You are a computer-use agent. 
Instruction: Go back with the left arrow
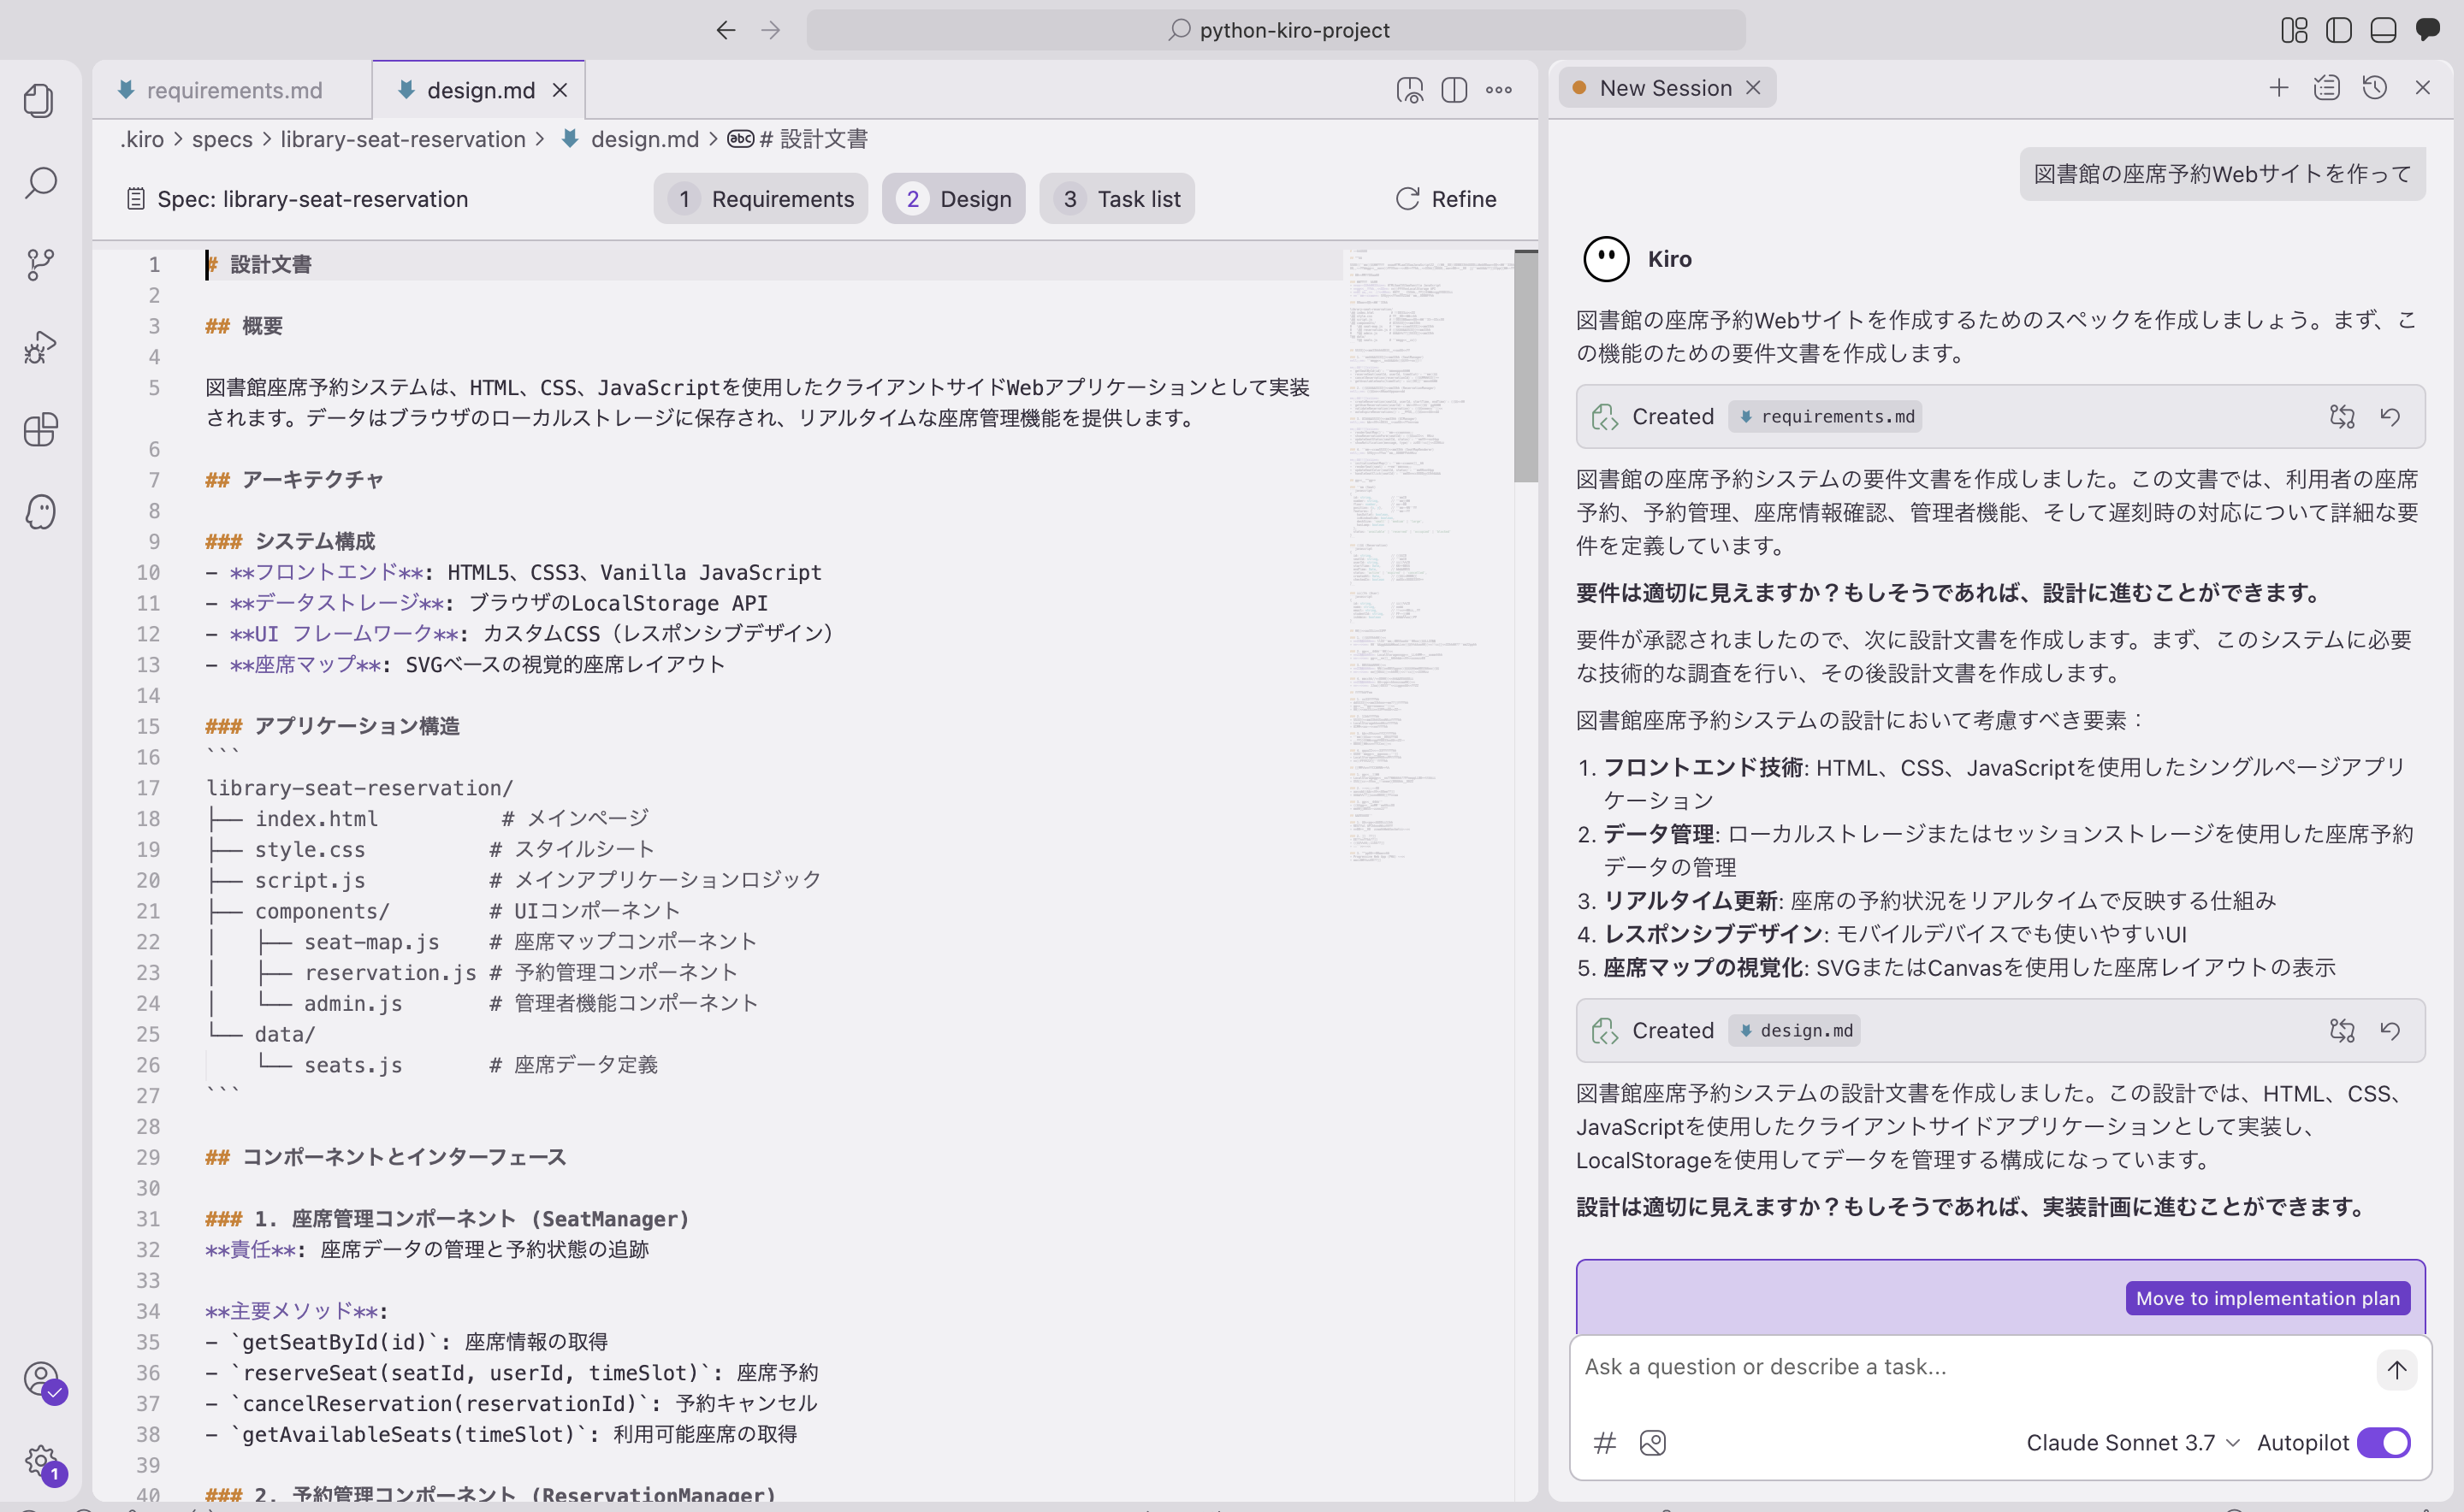click(726, 30)
